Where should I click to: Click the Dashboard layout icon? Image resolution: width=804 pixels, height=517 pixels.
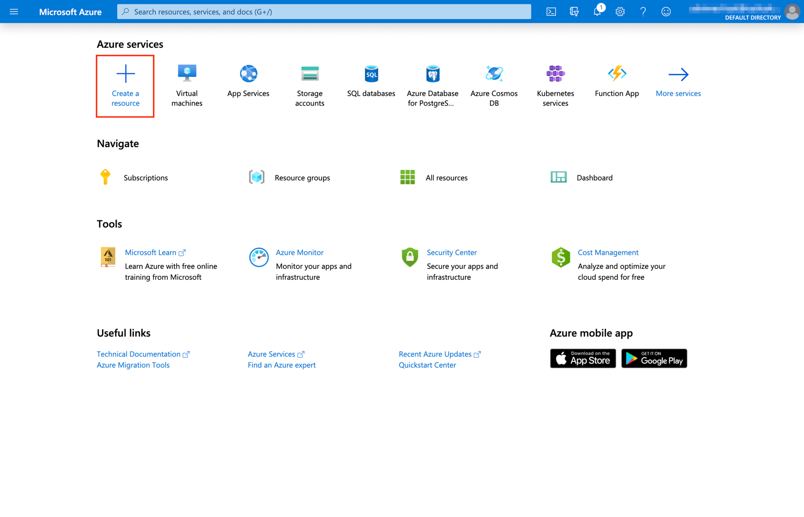559,177
